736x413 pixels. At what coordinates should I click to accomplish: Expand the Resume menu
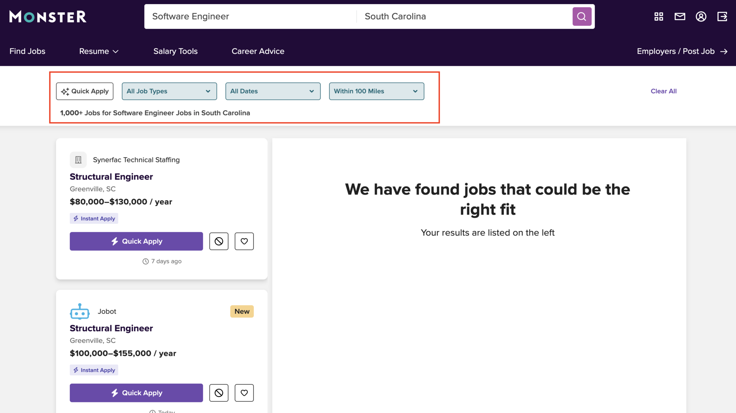116,52
